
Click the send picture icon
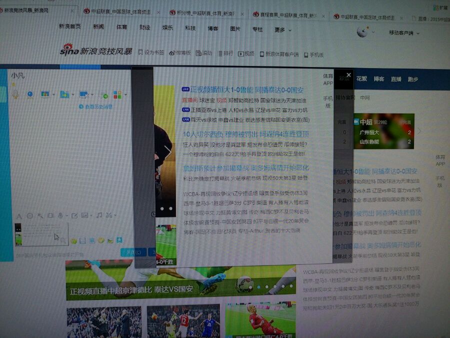coord(84,215)
